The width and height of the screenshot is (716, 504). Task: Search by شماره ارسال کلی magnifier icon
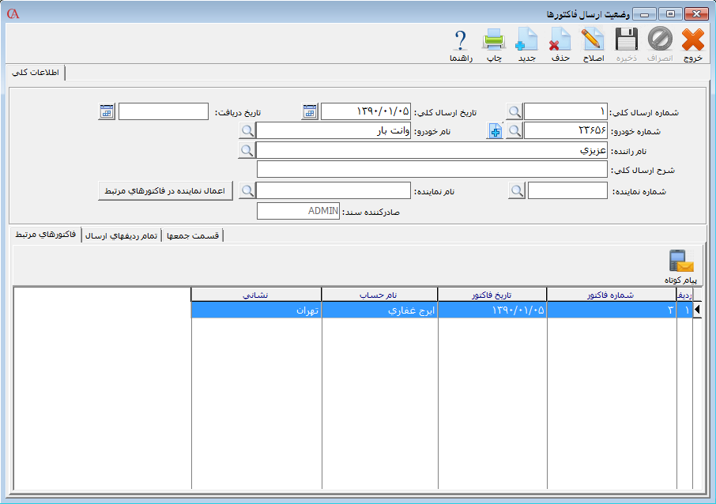(514, 111)
